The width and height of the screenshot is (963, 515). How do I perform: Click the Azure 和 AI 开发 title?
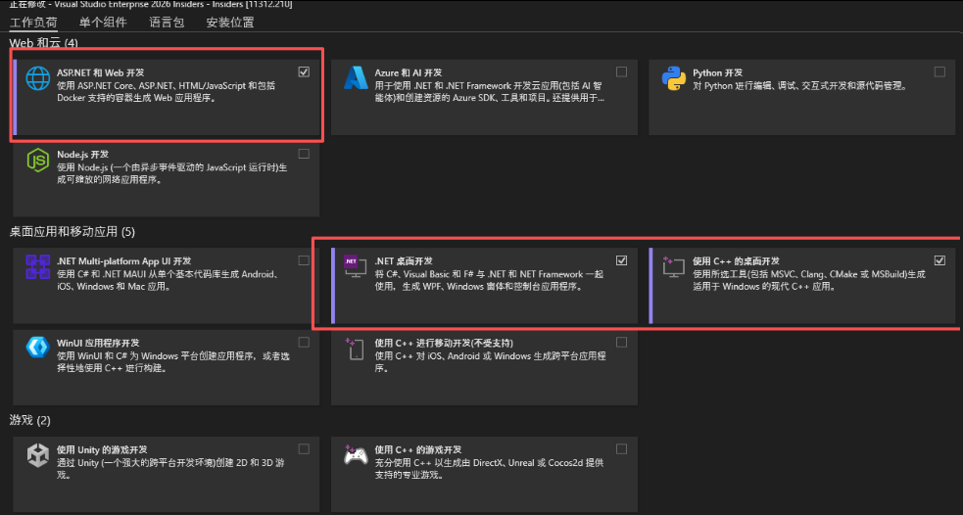point(409,72)
